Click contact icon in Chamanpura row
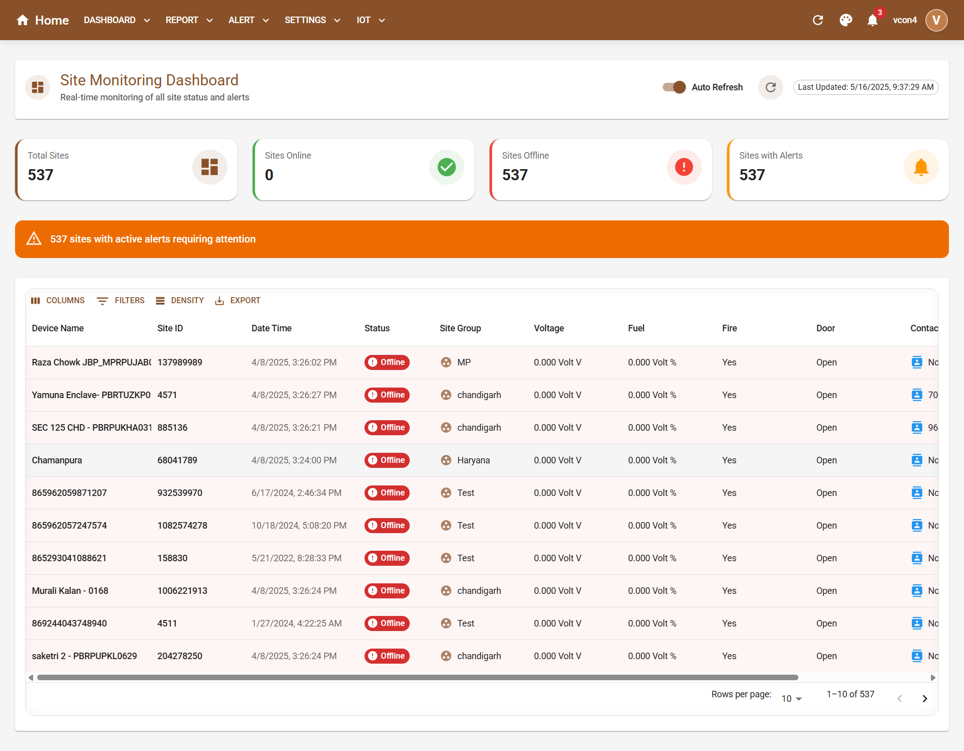 click(x=917, y=460)
